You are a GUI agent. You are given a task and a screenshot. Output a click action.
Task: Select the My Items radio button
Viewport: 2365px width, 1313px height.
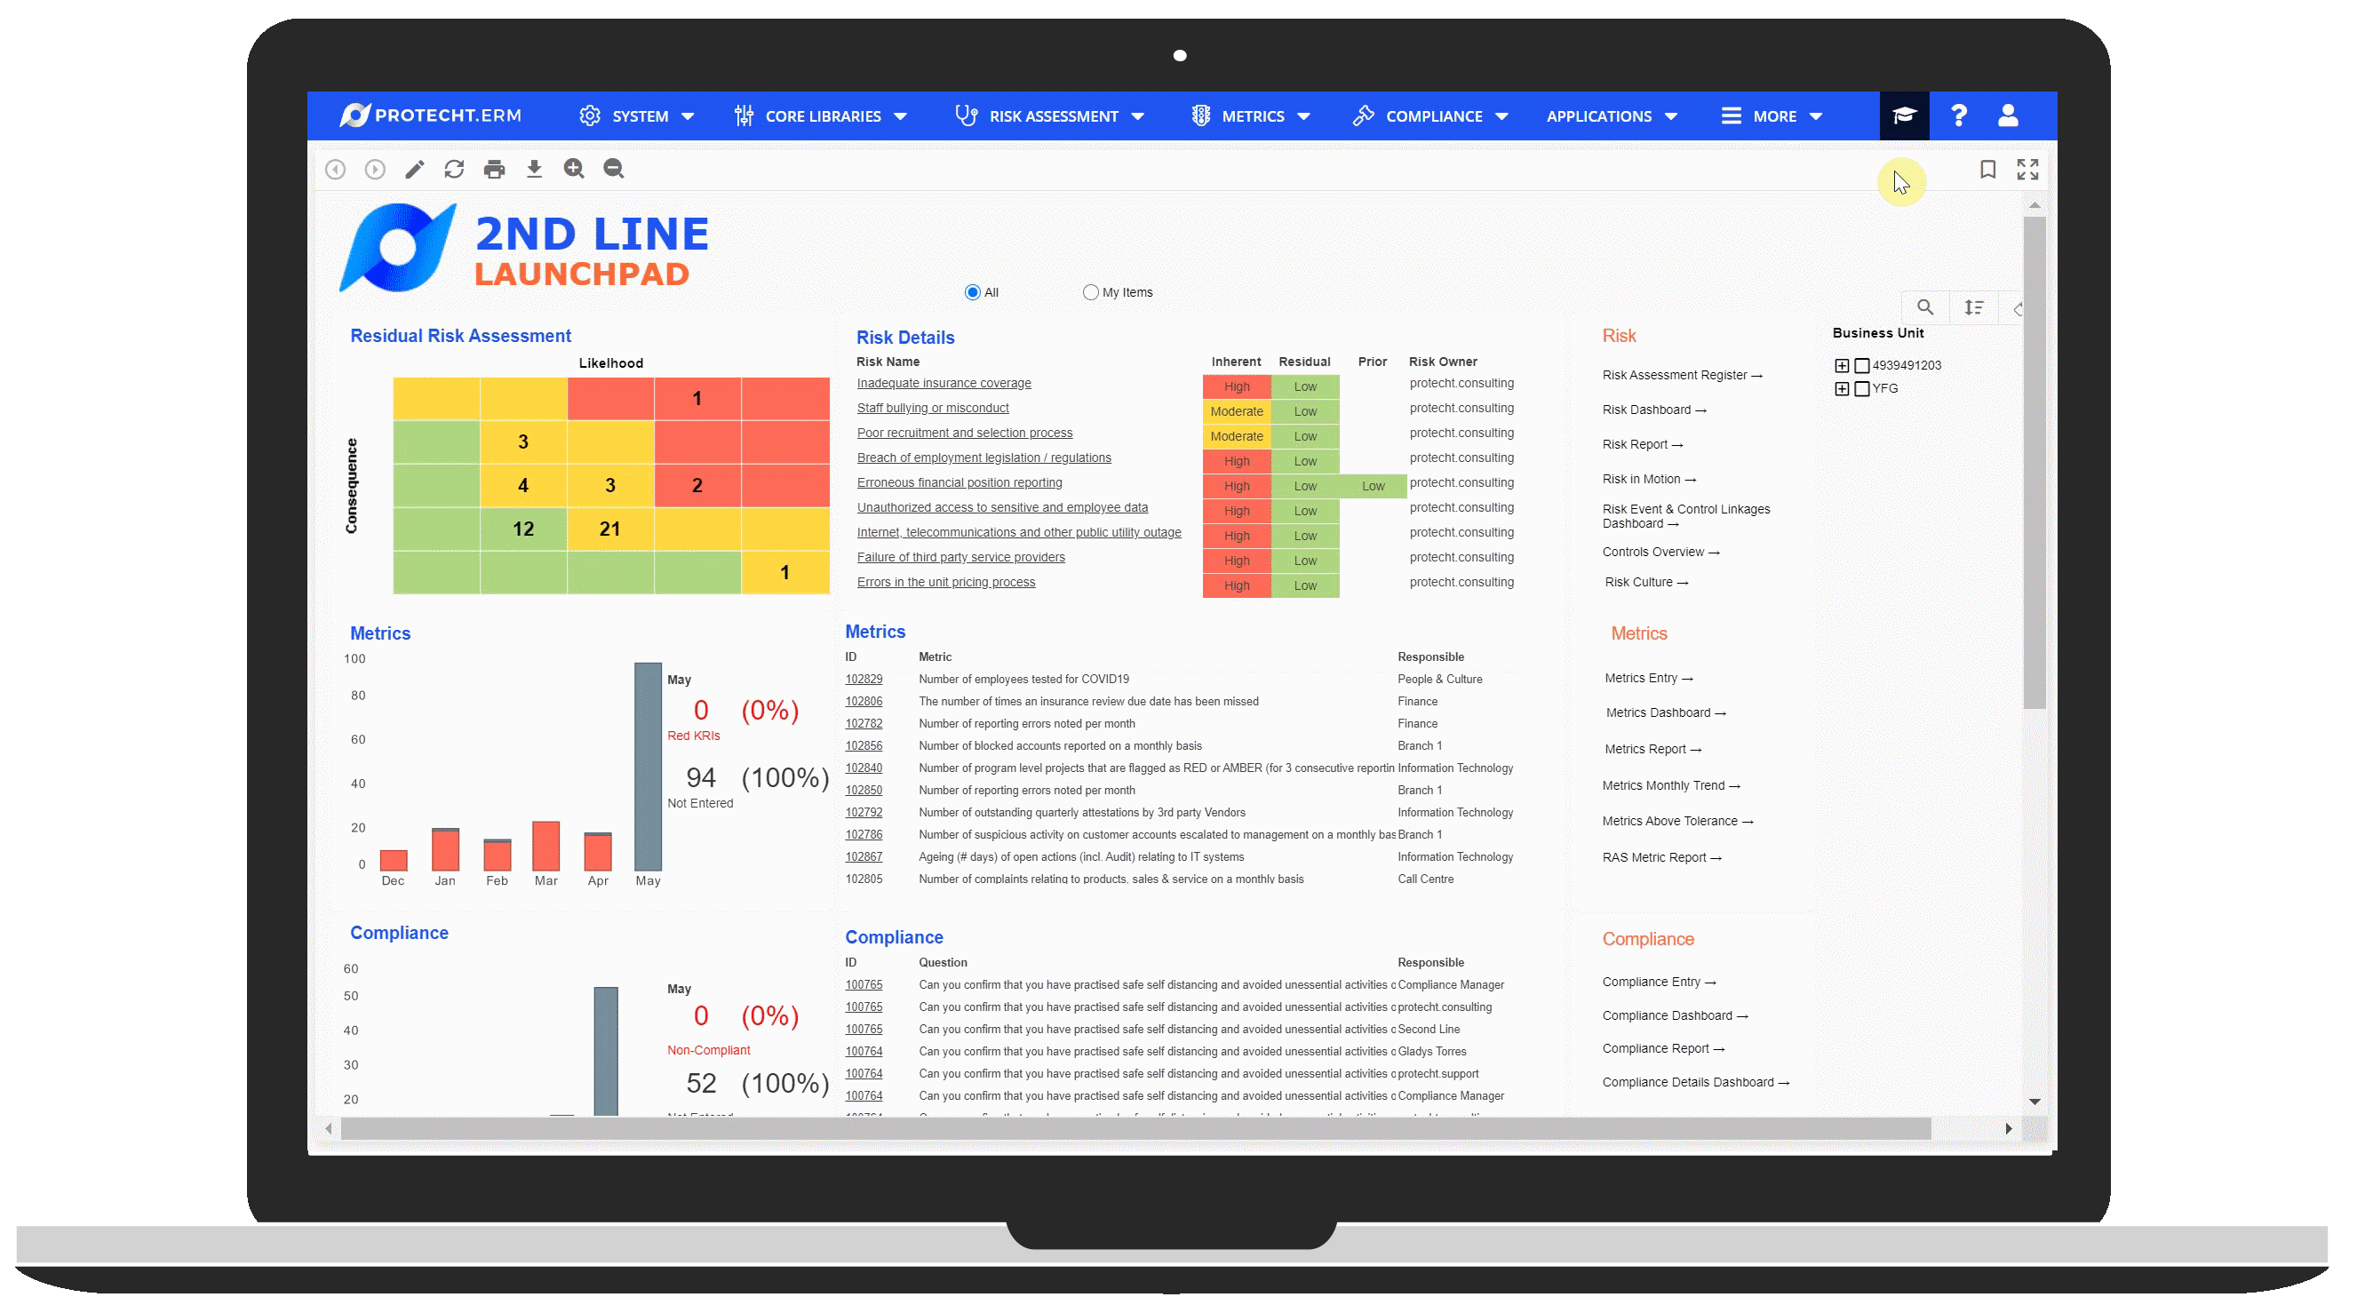coord(1085,291)
